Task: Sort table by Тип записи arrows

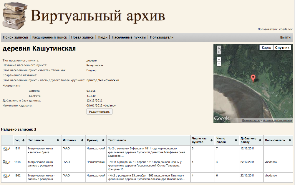Action: [58, 140]
